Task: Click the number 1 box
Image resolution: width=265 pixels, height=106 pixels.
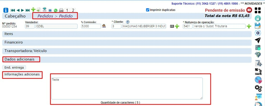Action: tap(67, 10)
